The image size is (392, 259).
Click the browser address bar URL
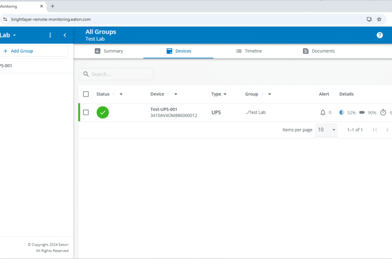[51, 19]
